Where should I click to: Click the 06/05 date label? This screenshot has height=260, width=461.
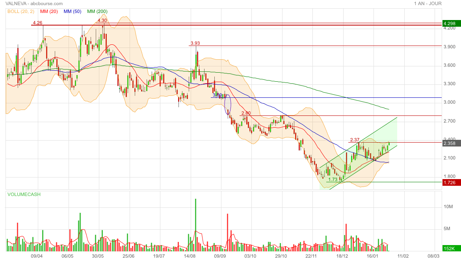[x=67, y=256]
